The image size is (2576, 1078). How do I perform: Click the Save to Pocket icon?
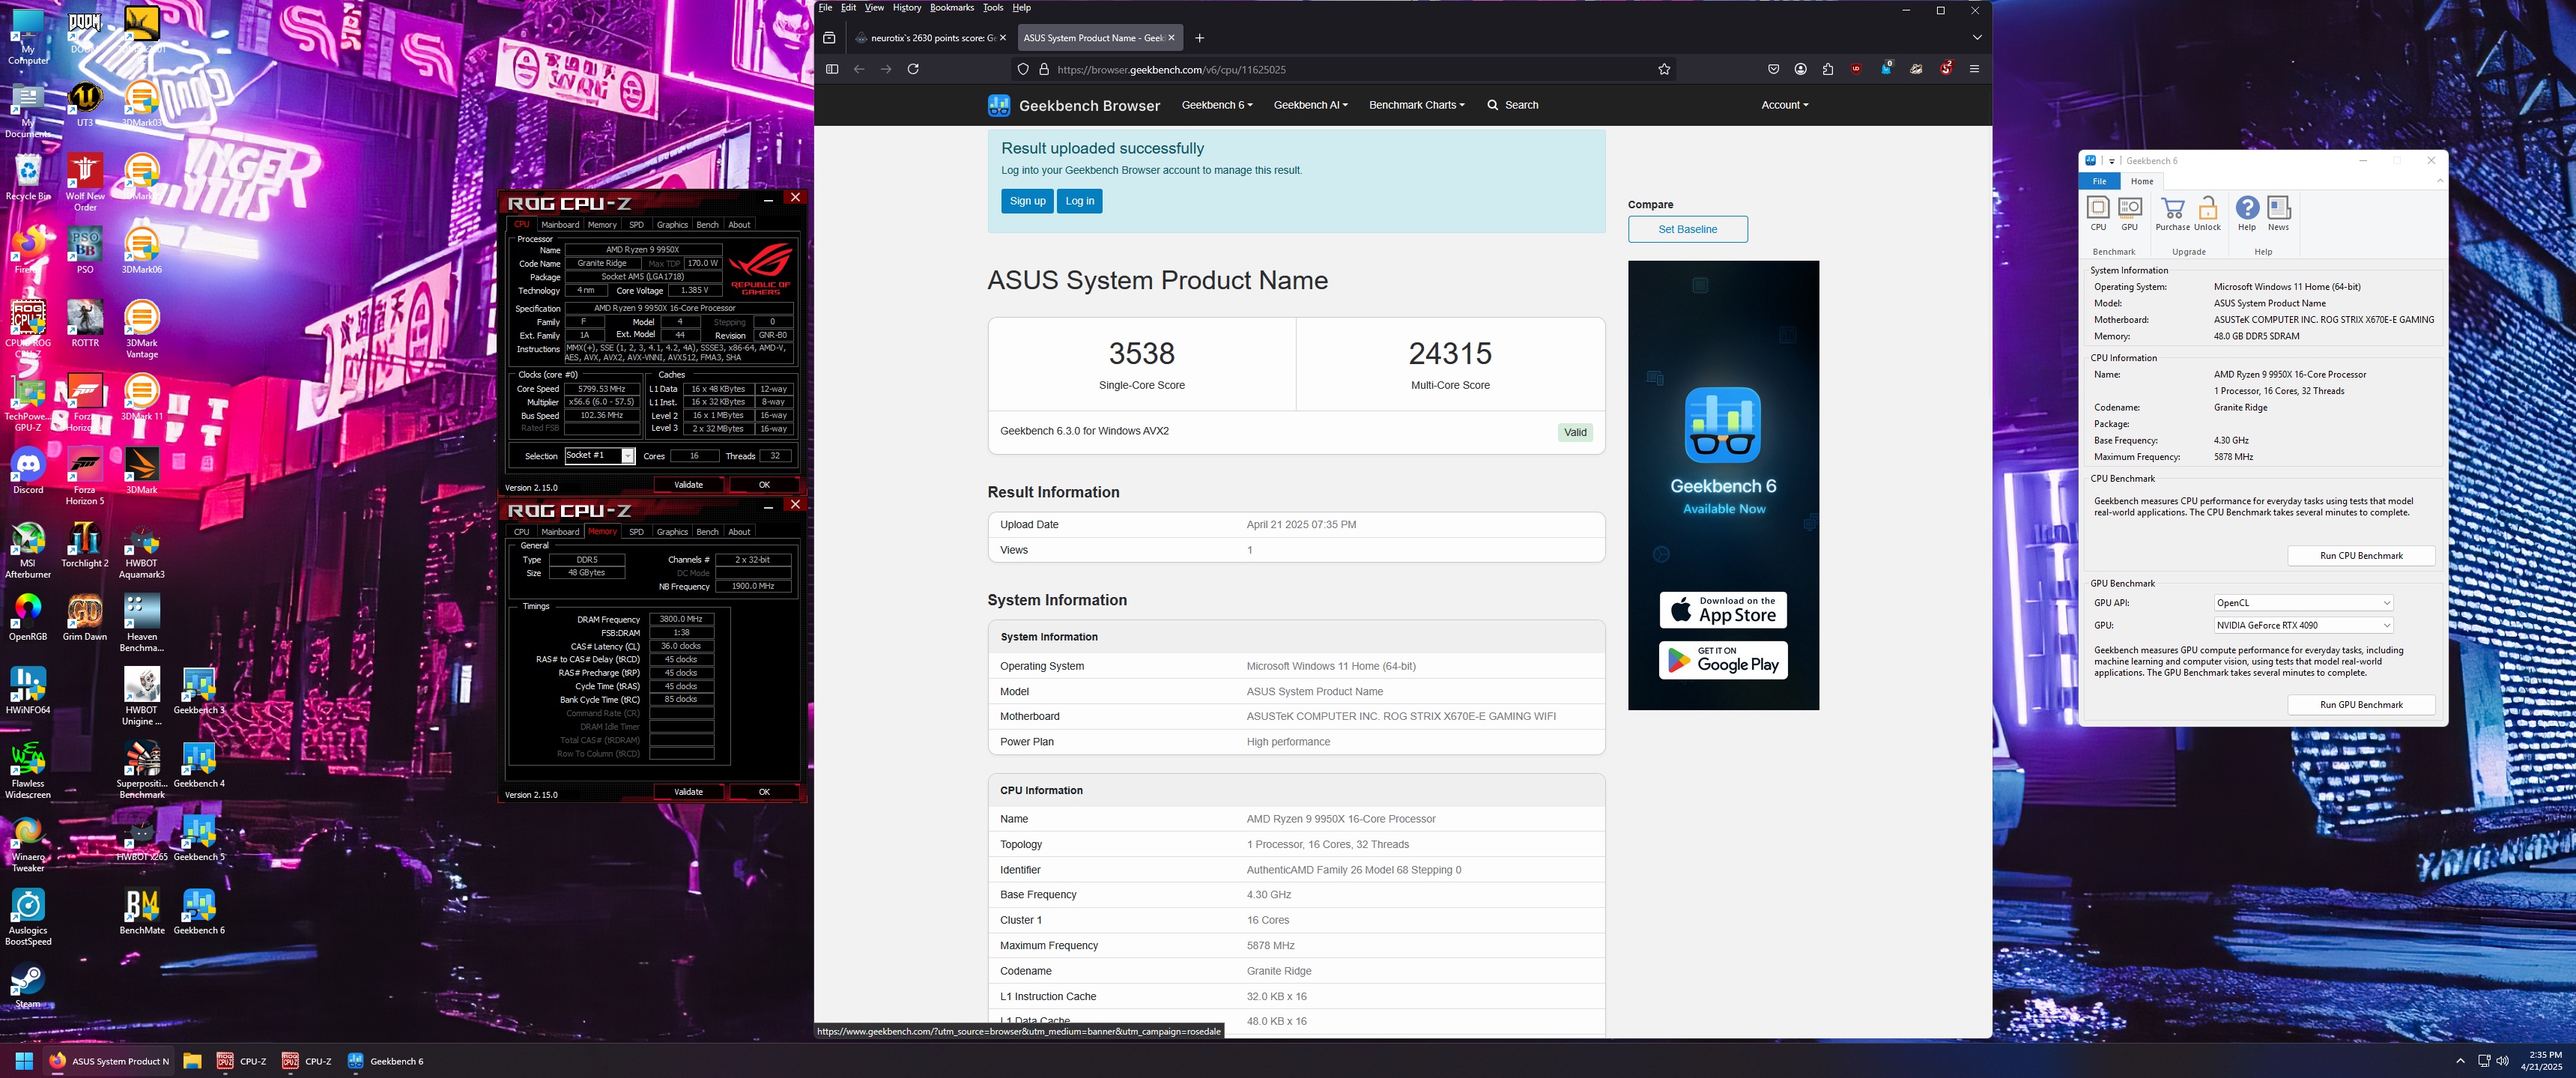pos(1773,69)
